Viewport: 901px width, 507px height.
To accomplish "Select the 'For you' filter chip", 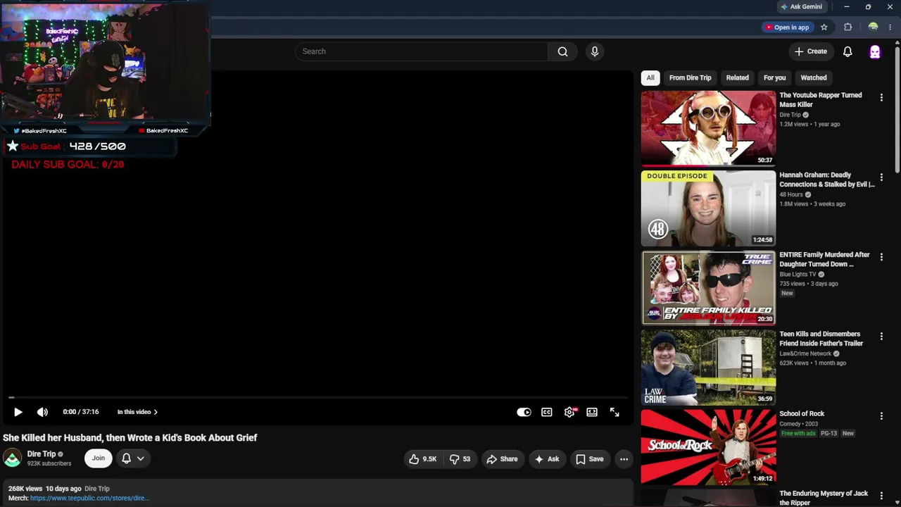I will pos(774,77).
